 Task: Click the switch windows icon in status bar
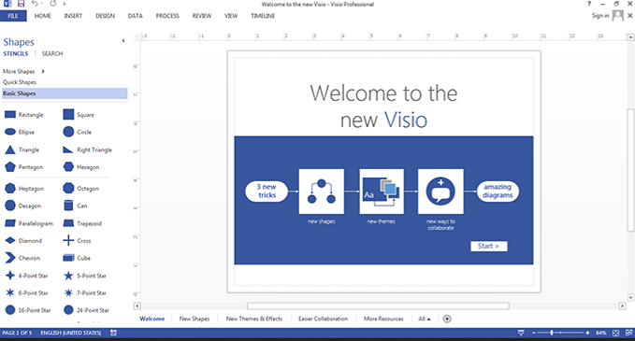pos(629,333)
